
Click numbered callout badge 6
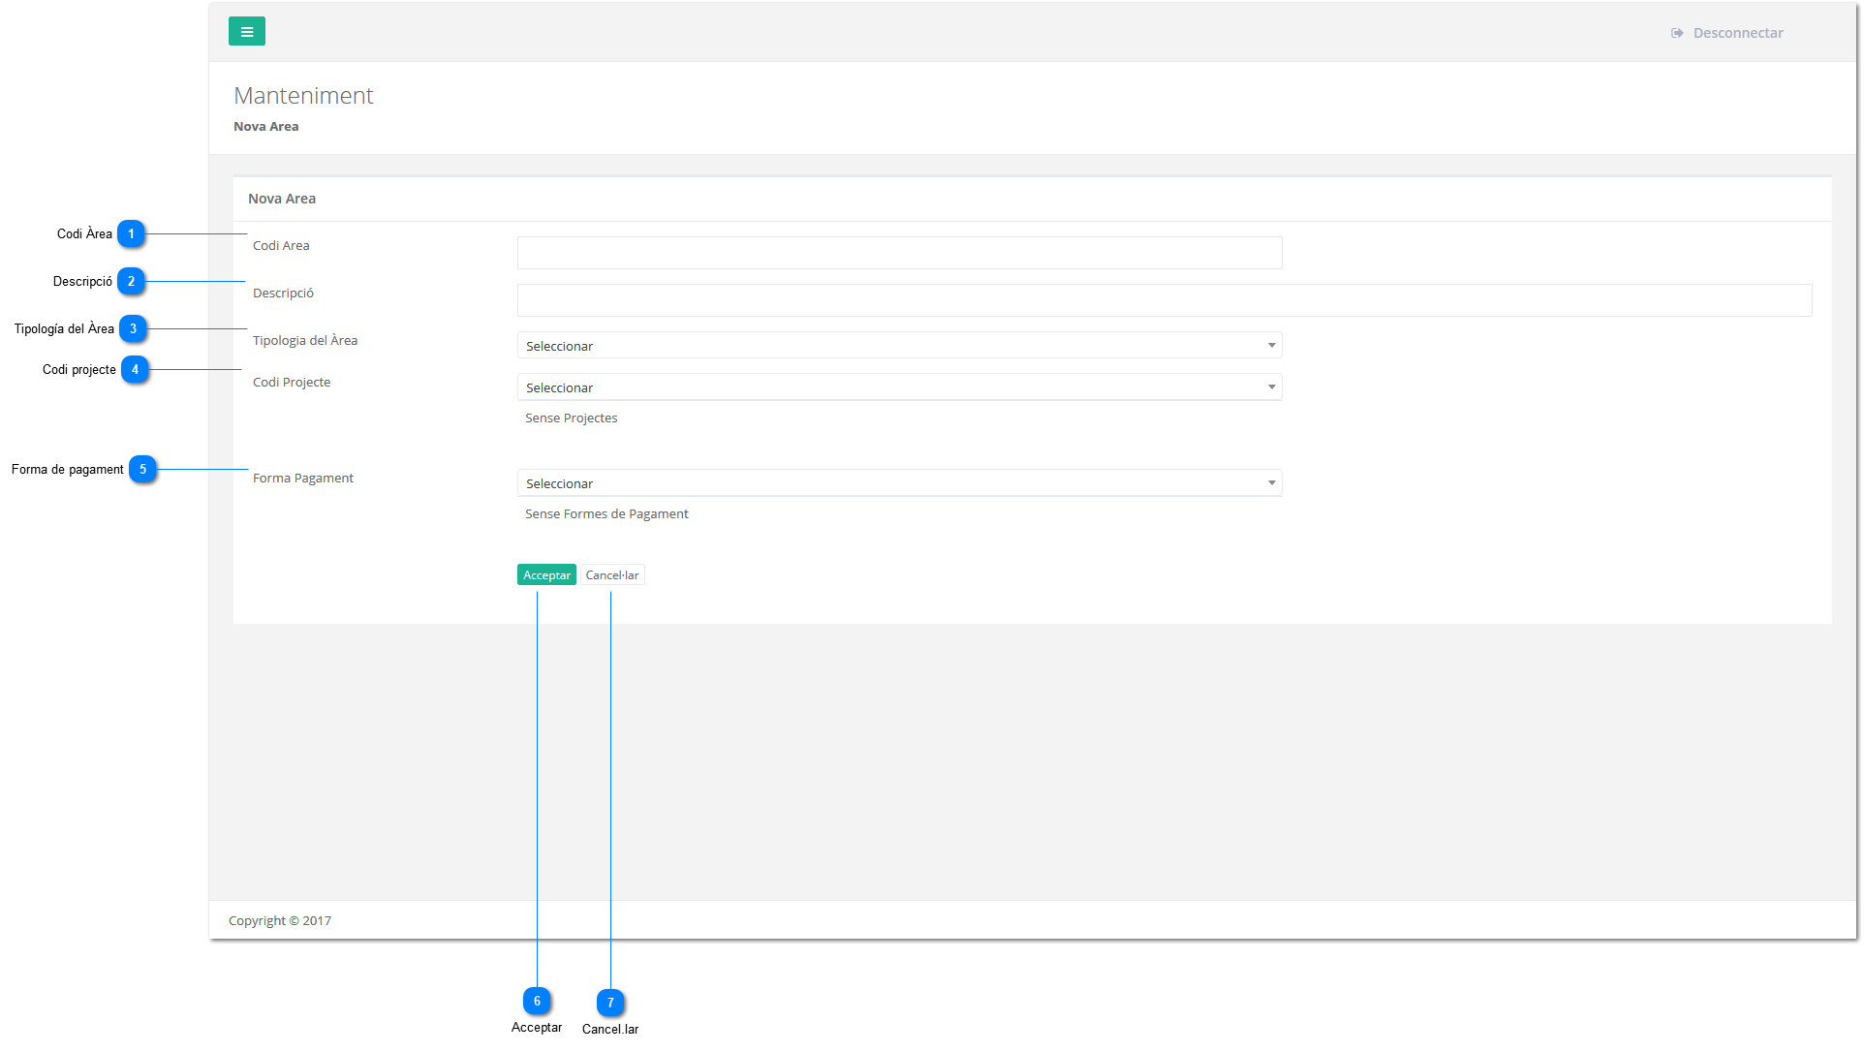pos(537,1001)
